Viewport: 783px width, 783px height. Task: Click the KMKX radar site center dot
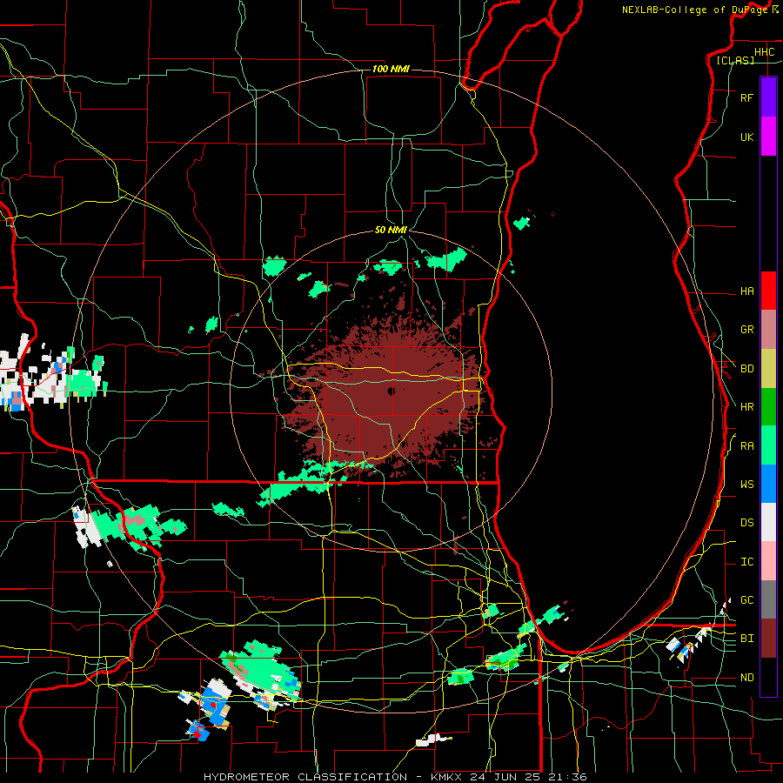(x=391, y=391)
